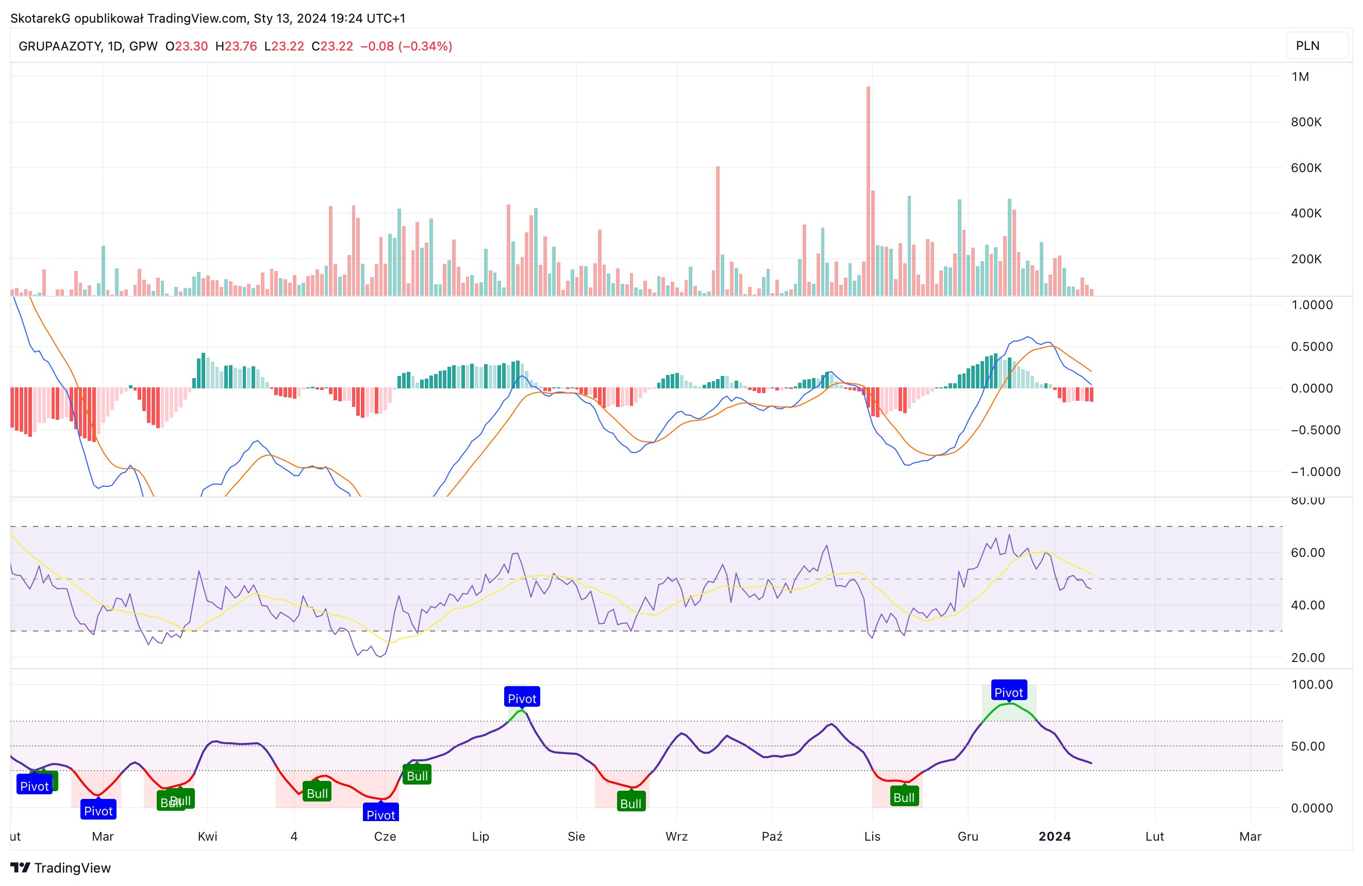1363x886 pixels.
Task: Click the Sie month label on axis
Action: coord(576,836)
